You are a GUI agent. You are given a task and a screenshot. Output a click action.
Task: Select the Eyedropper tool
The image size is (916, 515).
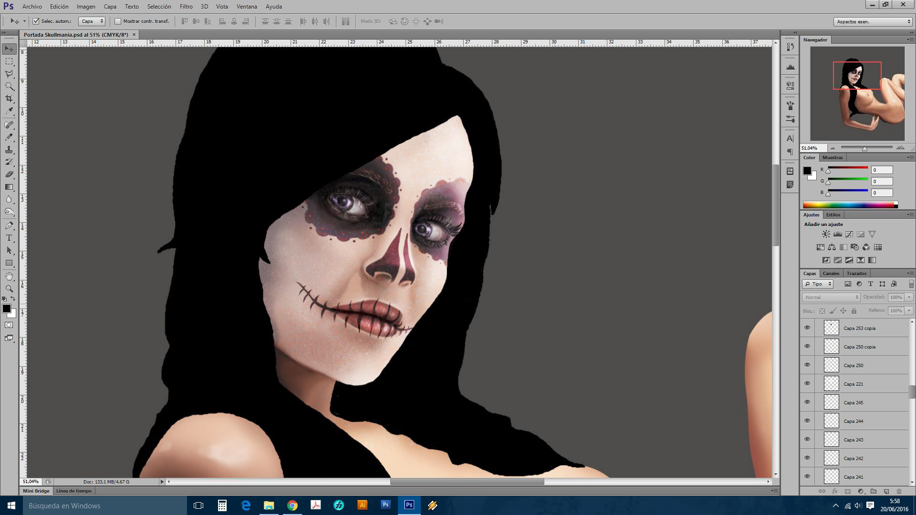pyautogui.click(x=9, y=111)
